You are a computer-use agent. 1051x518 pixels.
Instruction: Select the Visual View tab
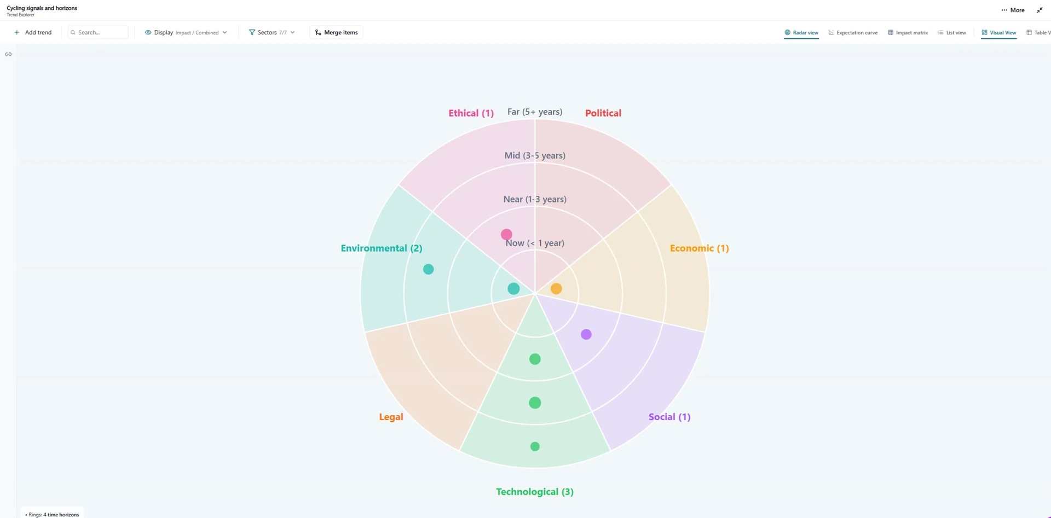click(999, 33)
